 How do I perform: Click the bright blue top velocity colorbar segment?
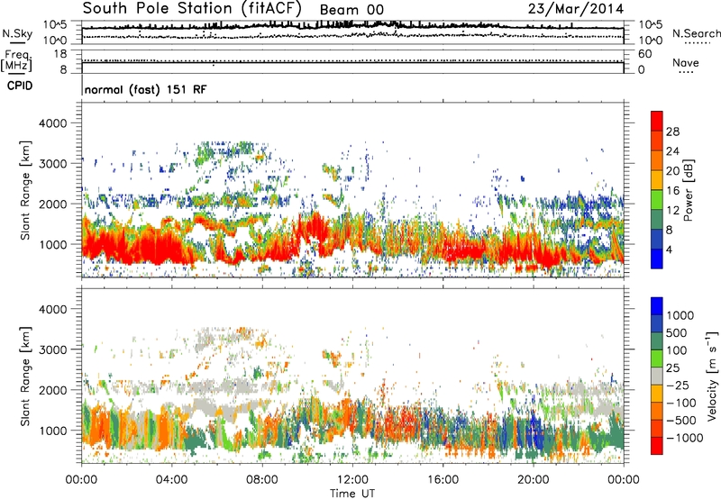(x=657, y=306)
